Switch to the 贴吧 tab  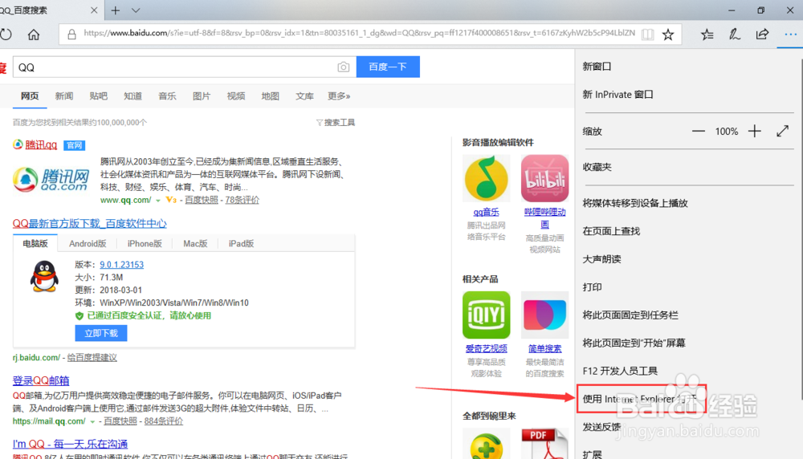(98, 96)
